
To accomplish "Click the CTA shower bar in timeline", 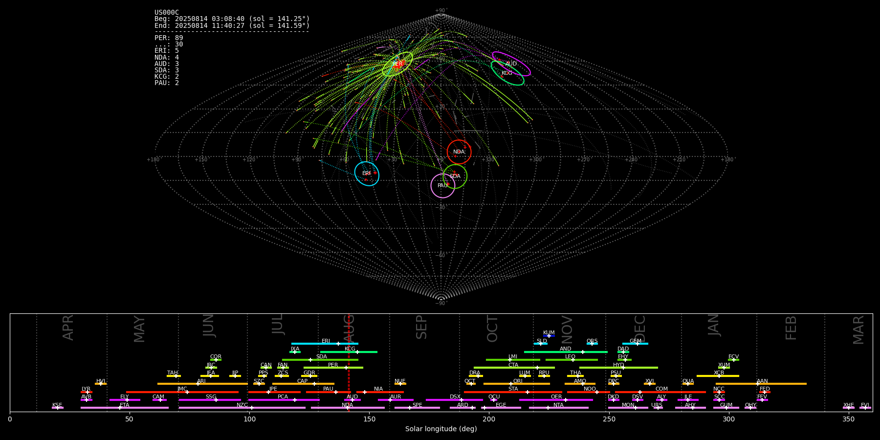I will pyautogui.click(x=514, y=368).
